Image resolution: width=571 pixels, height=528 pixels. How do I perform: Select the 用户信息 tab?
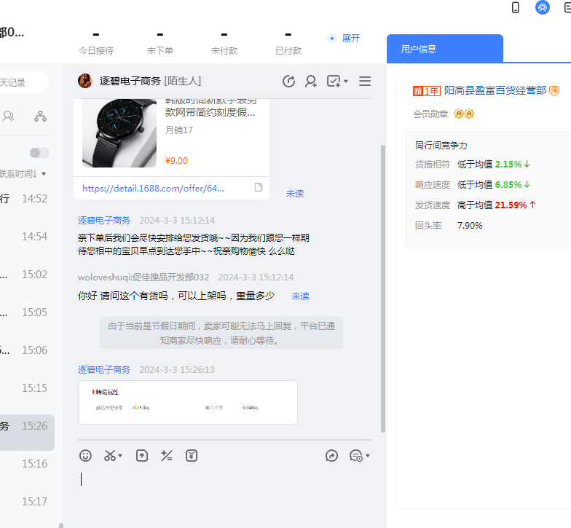click(444, 49)
